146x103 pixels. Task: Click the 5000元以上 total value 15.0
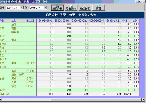(118, 94)
